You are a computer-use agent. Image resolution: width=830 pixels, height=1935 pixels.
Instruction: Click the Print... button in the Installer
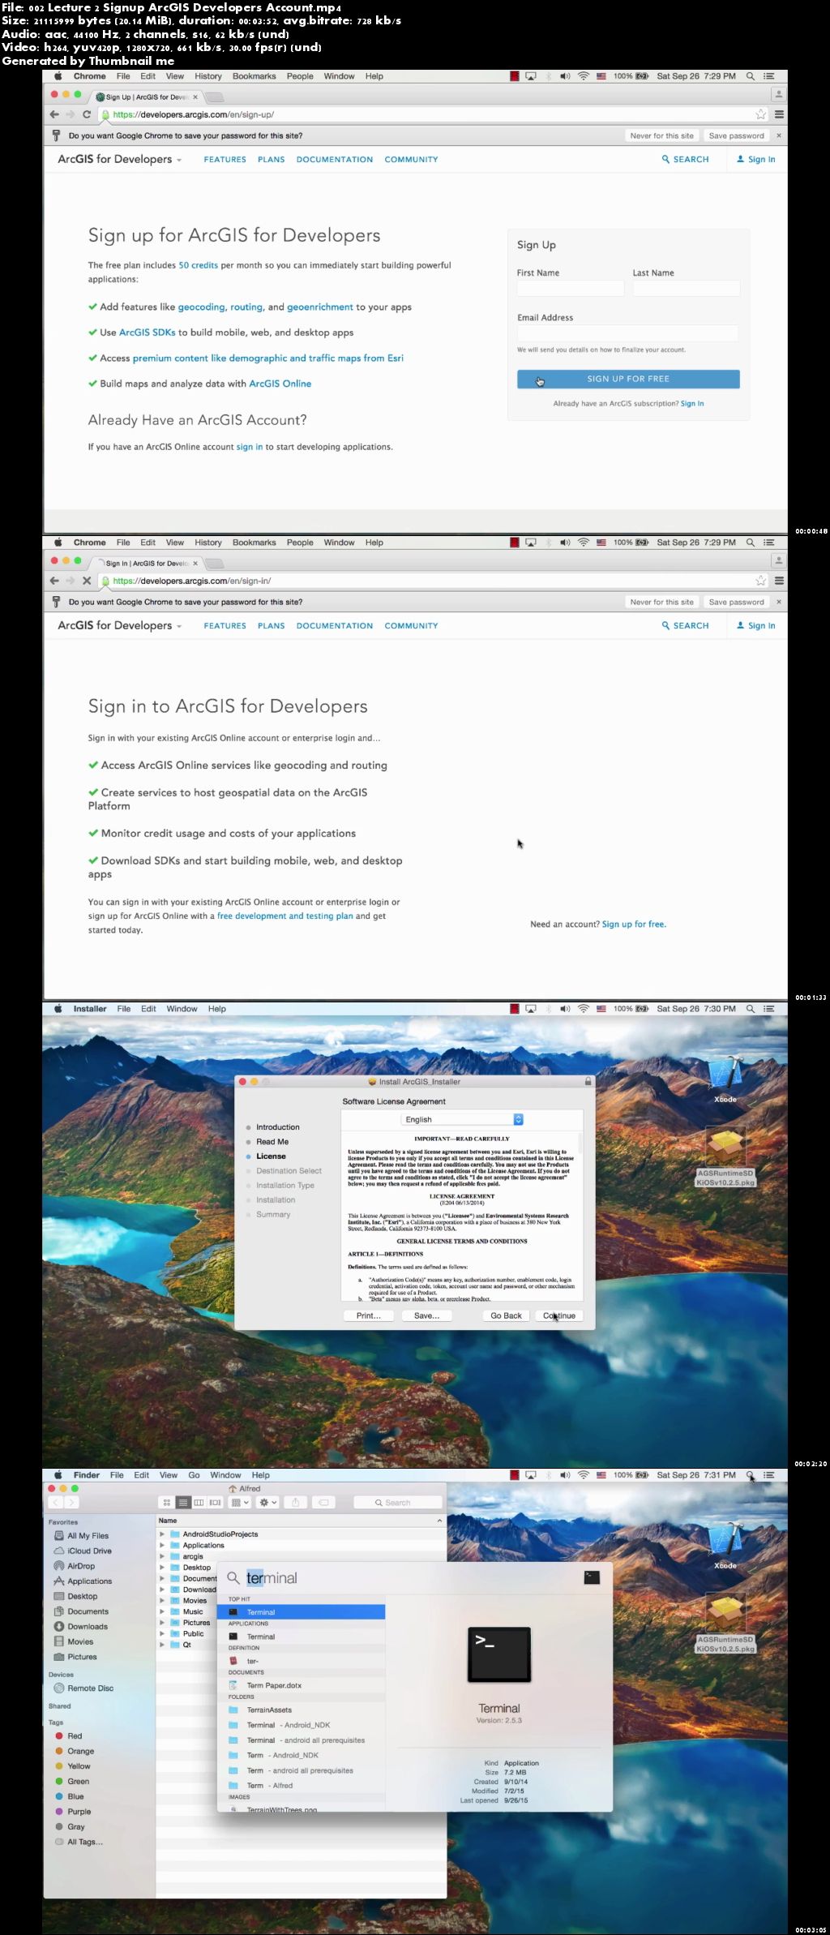369,1315
